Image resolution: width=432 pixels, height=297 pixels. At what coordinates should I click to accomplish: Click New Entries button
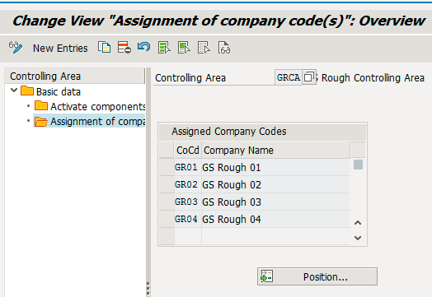coord(60,48)
